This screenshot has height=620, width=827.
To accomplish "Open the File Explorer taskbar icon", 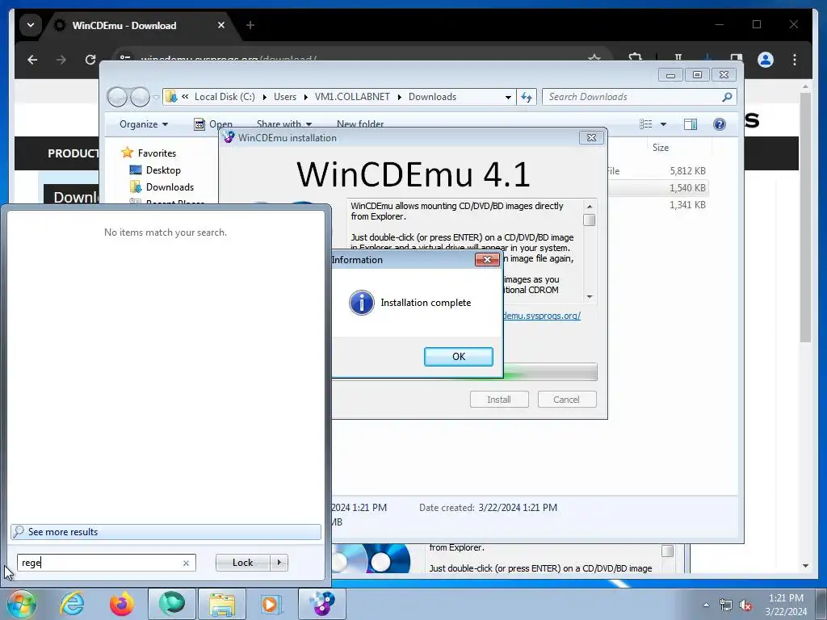I will (x=222, y=604).
